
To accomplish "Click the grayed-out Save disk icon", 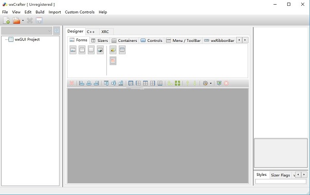I will click(39, 20).
